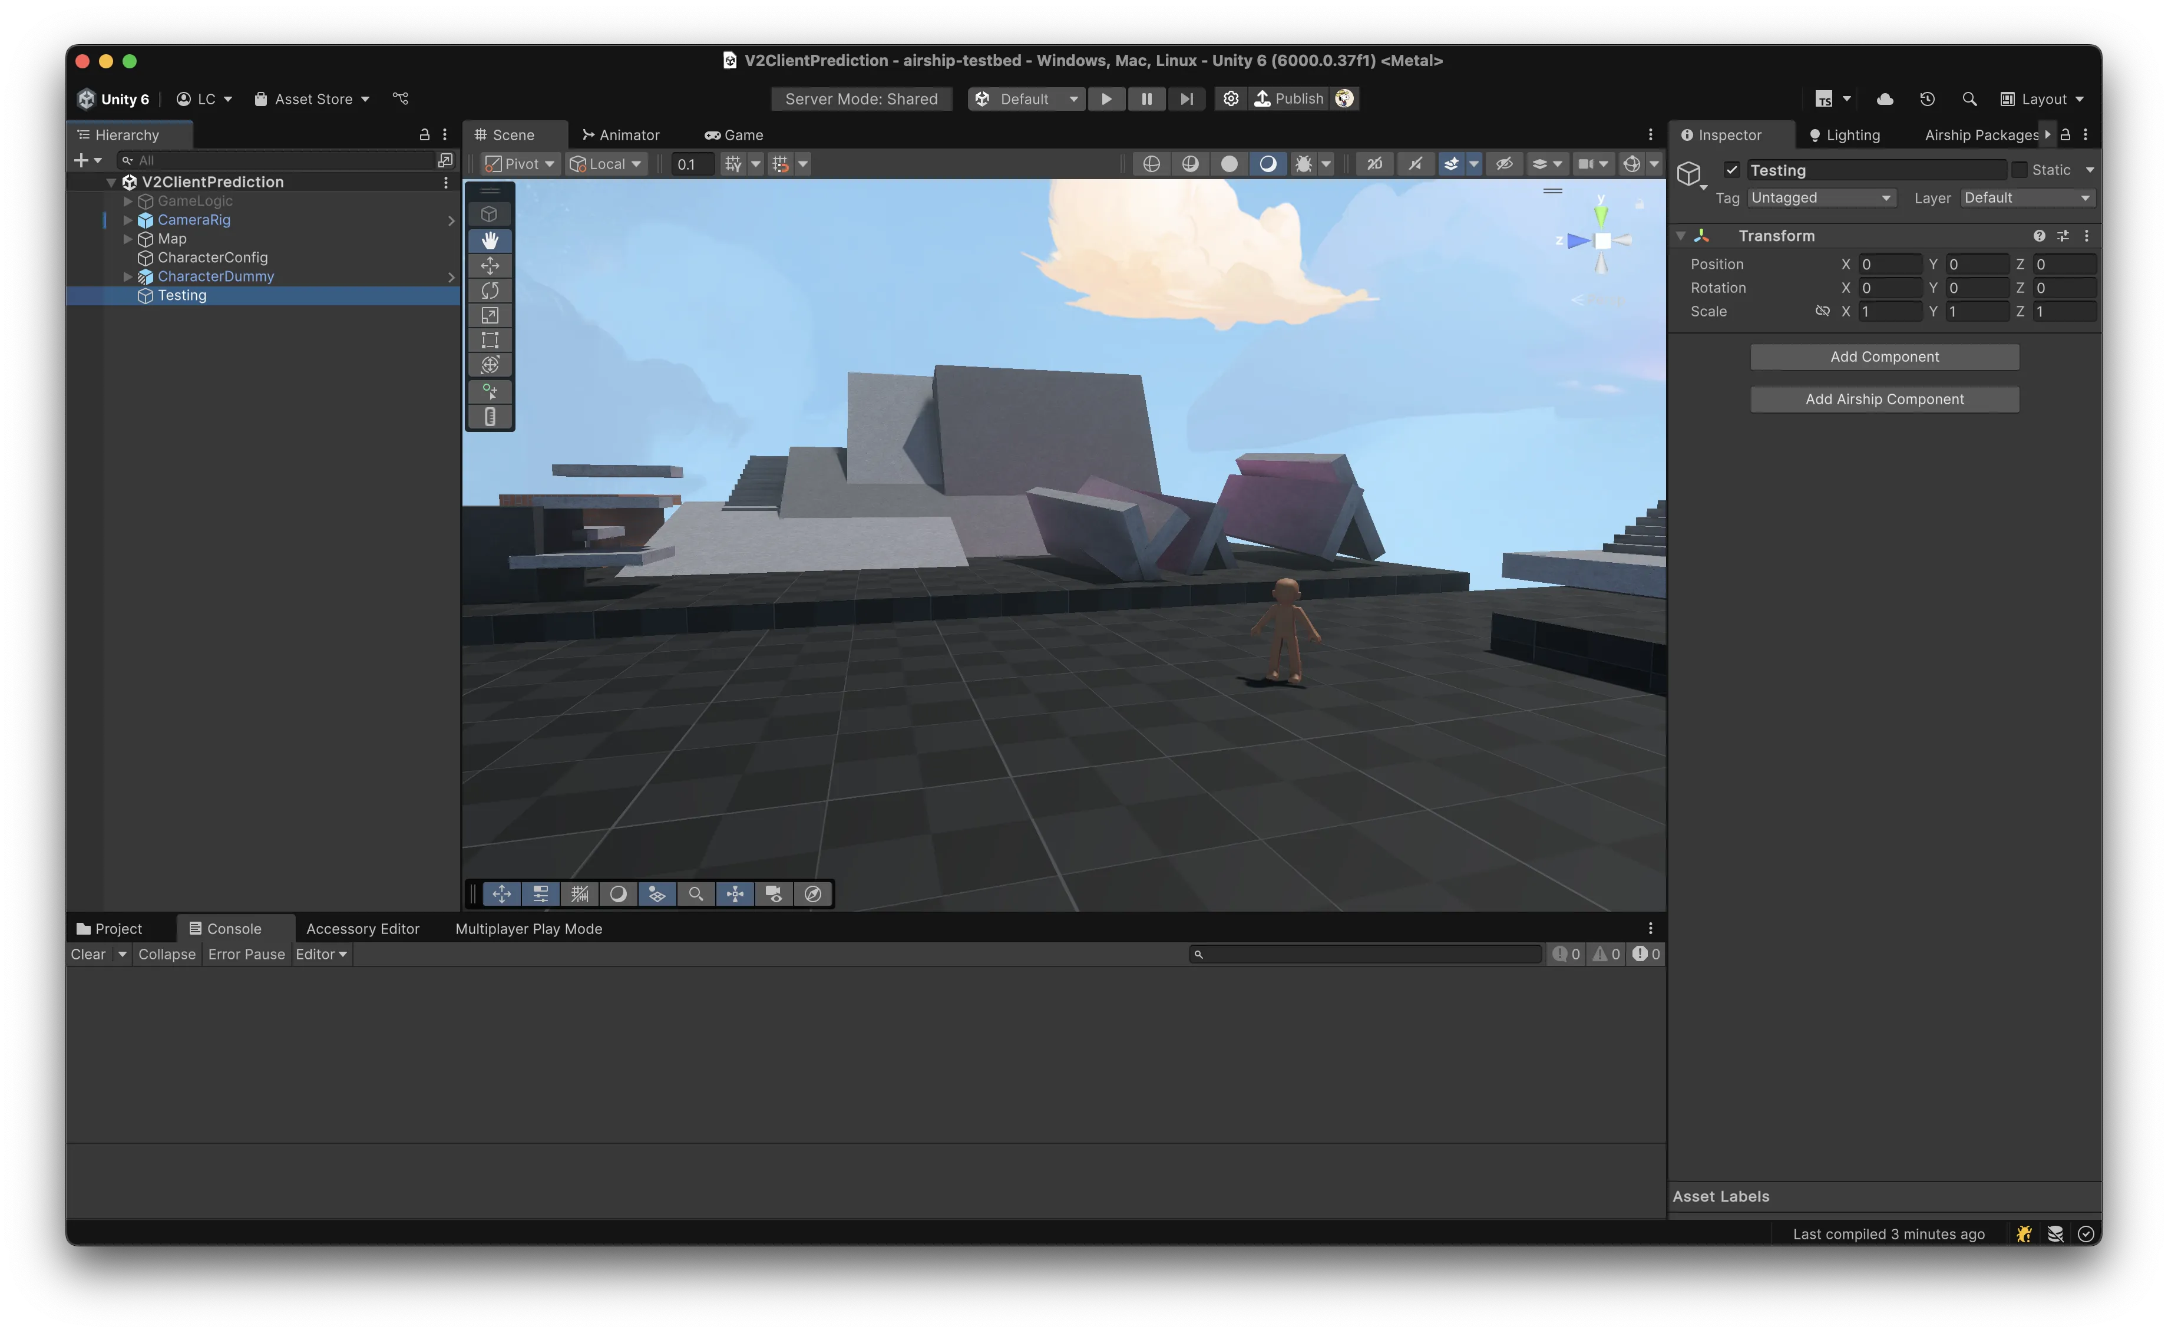Toggle Error Pause in Console
Viewport: 2168px width, 1333px height.
(x=247, y=954)
